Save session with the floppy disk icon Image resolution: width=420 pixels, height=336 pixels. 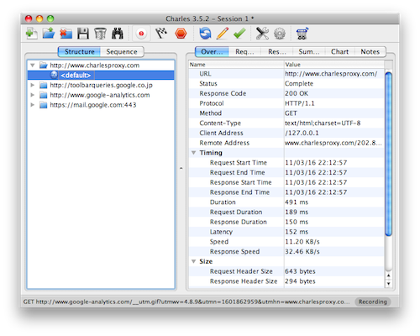83,34
